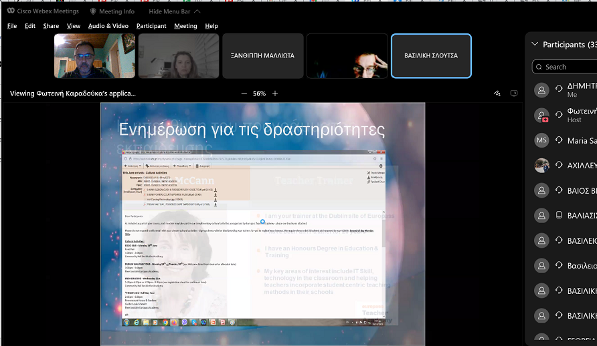Select the ΒΑΣΙΛΙΚΗ ΣΛΟΥΤΣΑ video tile
Viewport: 597px width, 346px height.
[x=431, y=56]
